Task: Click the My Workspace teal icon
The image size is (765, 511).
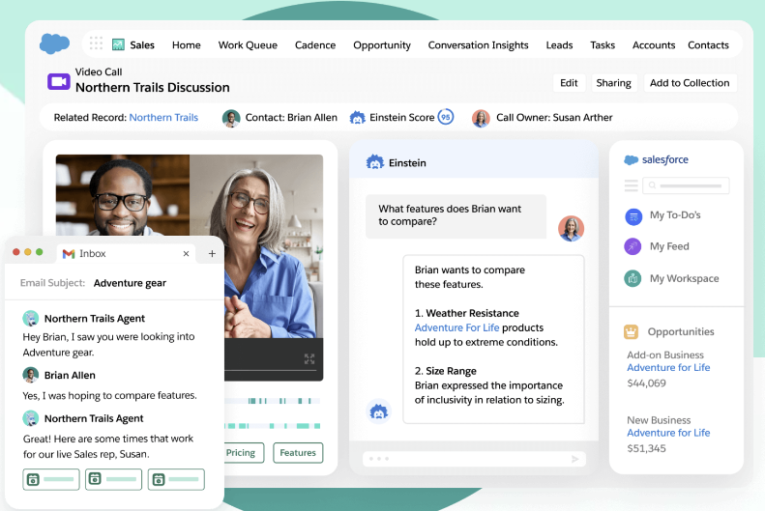Action: 633,278
